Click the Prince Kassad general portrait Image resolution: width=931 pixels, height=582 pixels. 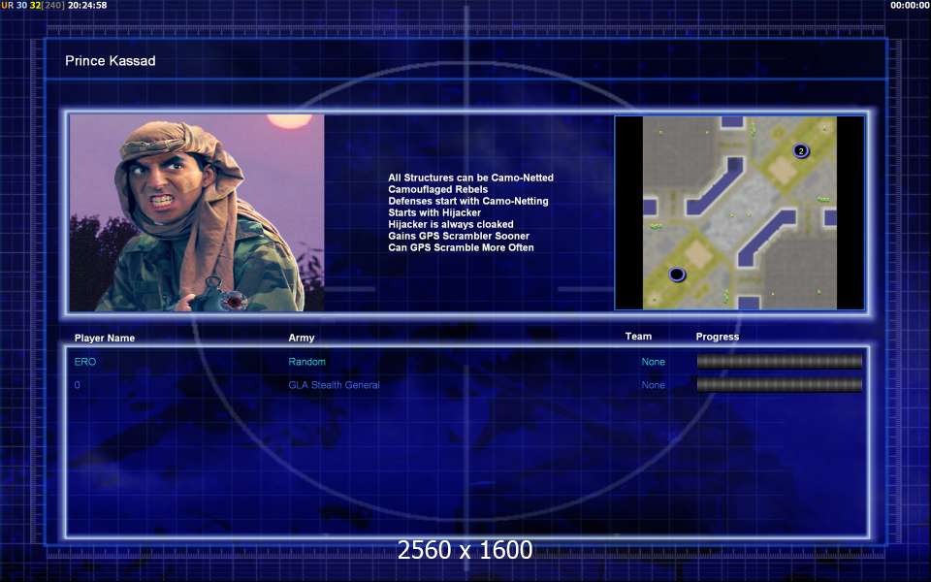[197, 212]
